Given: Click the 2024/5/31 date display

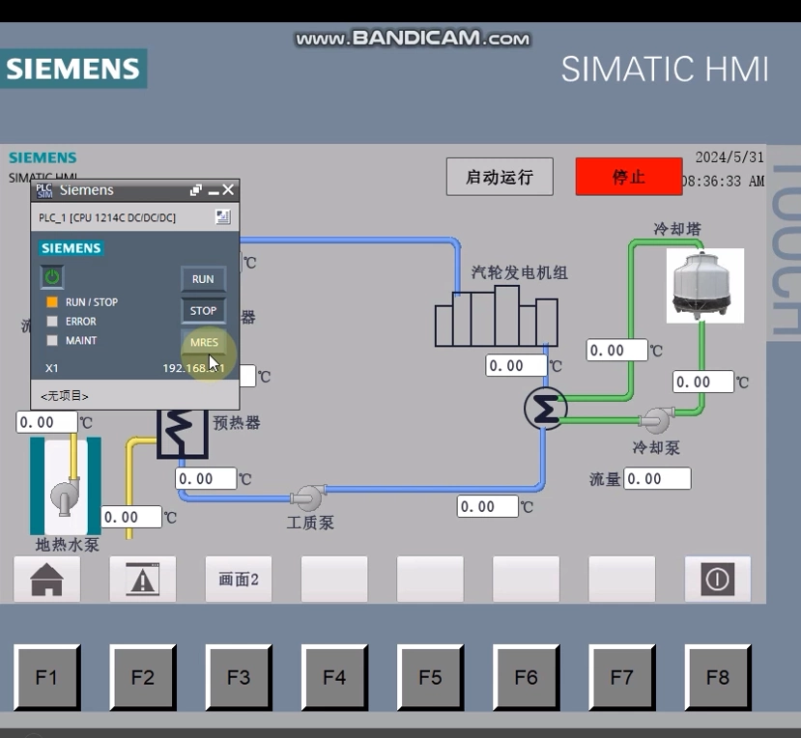Looking at the screenshot, I should (729, 157).
